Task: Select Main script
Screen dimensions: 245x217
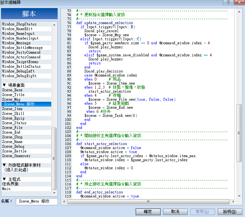Action: point(26,189)
